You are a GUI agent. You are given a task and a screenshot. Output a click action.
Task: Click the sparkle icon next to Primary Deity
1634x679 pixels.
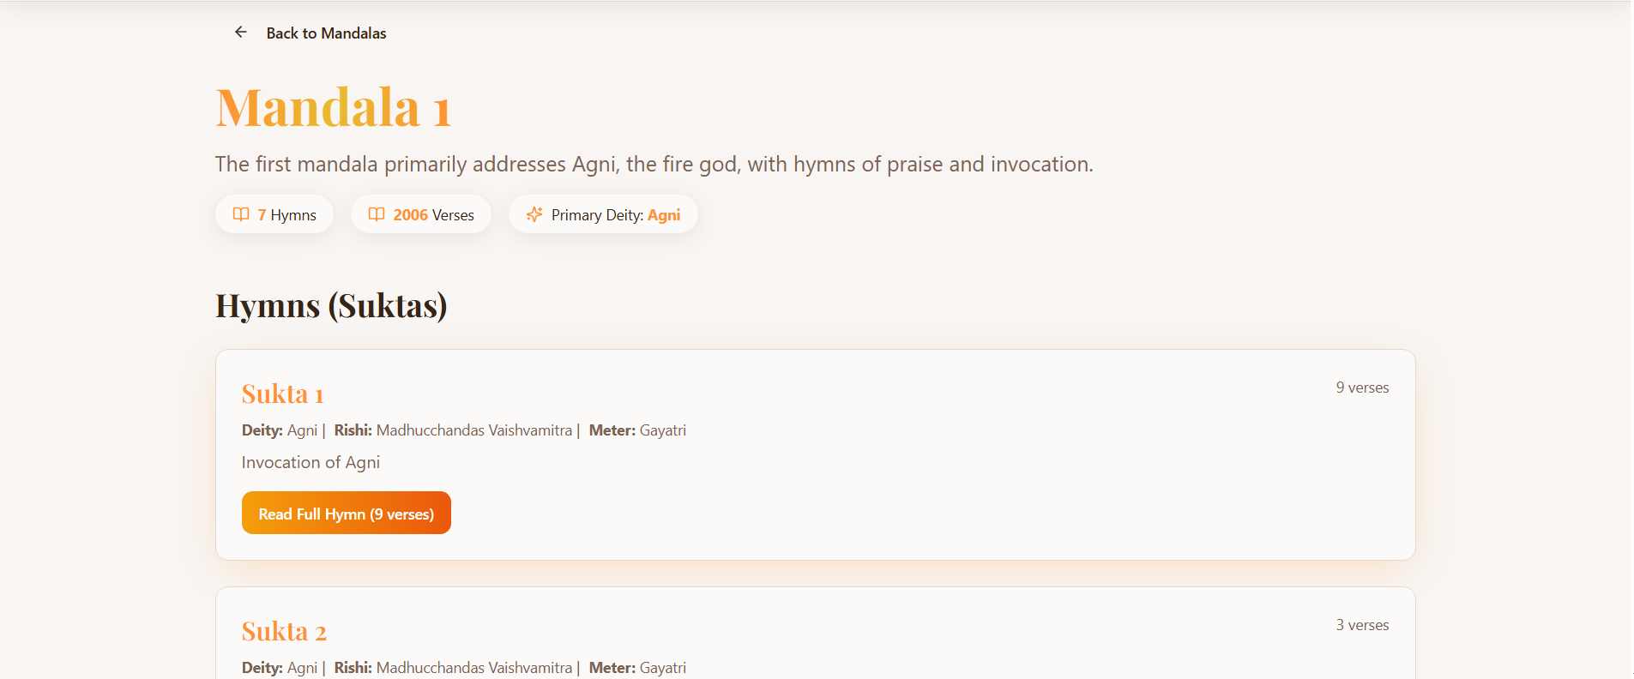(x=534, y=214)
